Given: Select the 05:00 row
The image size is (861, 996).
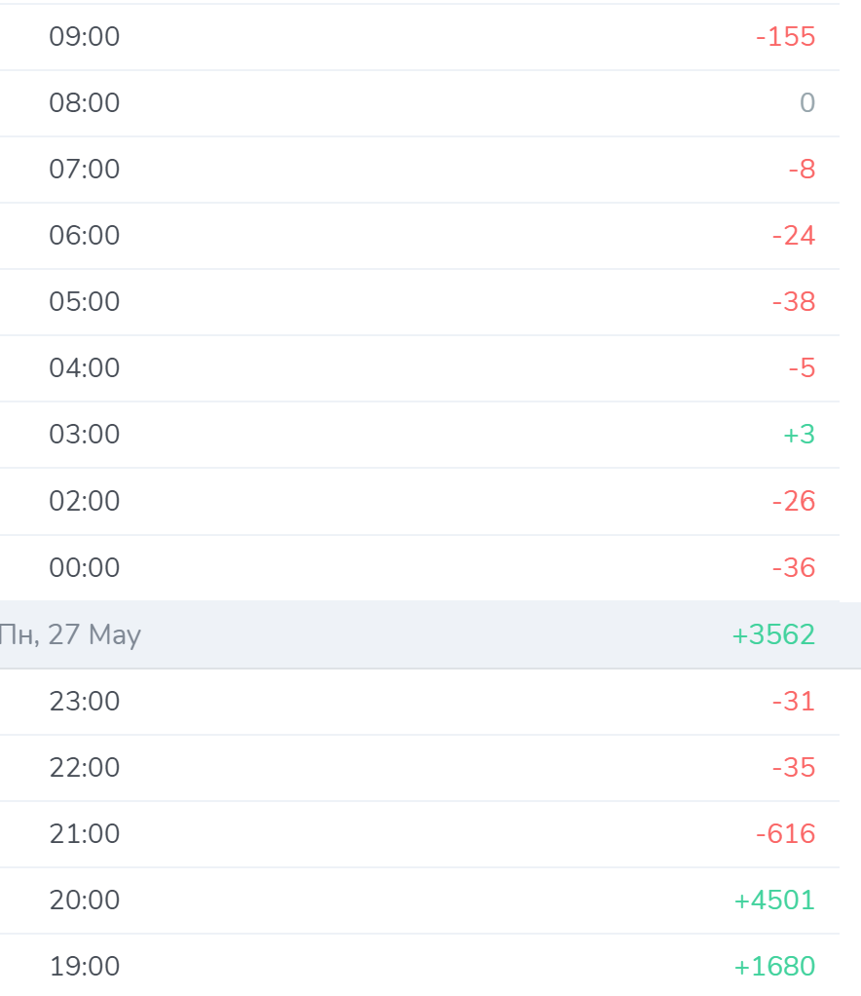Looking at the screenshot, I should [x=420, y=302].
